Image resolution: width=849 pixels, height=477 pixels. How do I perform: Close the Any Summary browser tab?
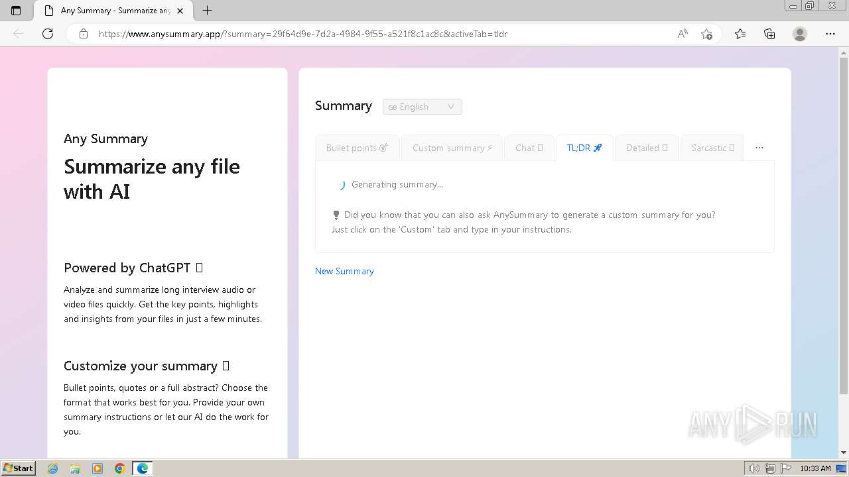click(x=181, y=11)
